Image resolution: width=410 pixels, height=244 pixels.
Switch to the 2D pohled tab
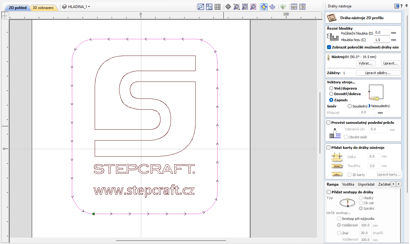[18, 8]
